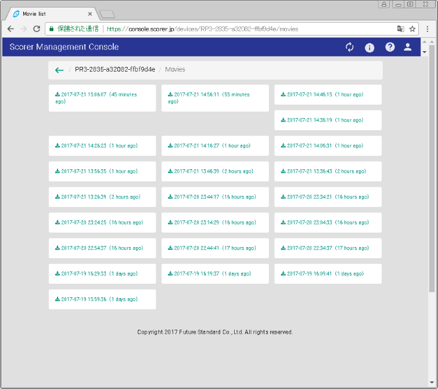
Task: Open Chrome three-dot menu
Action: pos(428,29)
